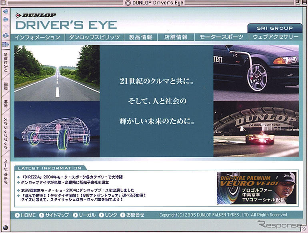Click the wireframe car image
Image resolution: width=308 pixels, height=233 pixels.
pos(57,129)
